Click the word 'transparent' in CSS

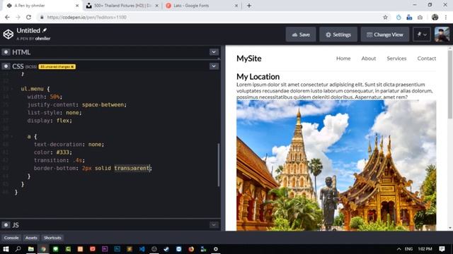pyautogui.click(x=132, y=168)
